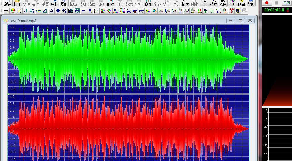Click the left-arrow Reverse effect icon
Viewport: 292px width, 161px height.
click(84, 11)
